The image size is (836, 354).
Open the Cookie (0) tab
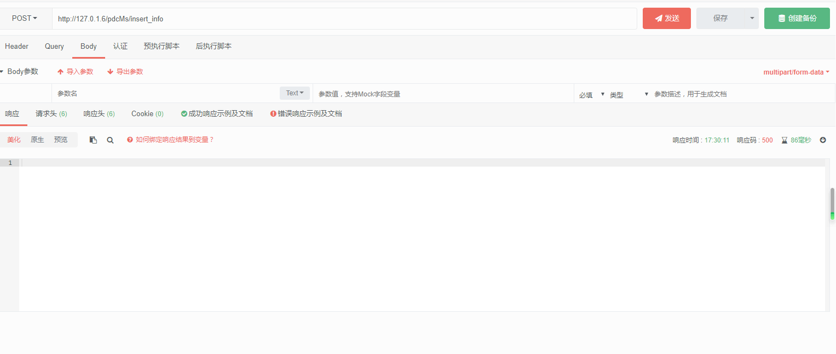[x=147, y=114]
